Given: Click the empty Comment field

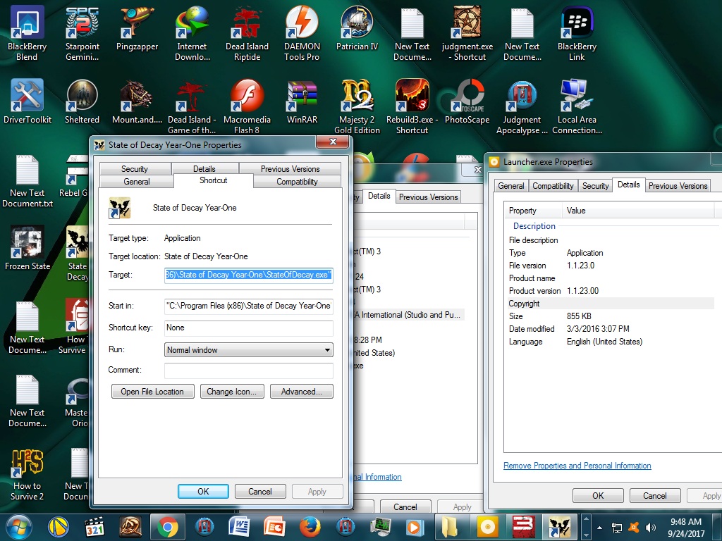Looking at the screenshot, I should tap(249, 371).
